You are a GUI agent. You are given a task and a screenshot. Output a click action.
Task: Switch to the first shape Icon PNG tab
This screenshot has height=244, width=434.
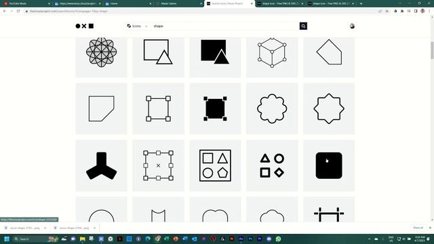coord(279,3)
